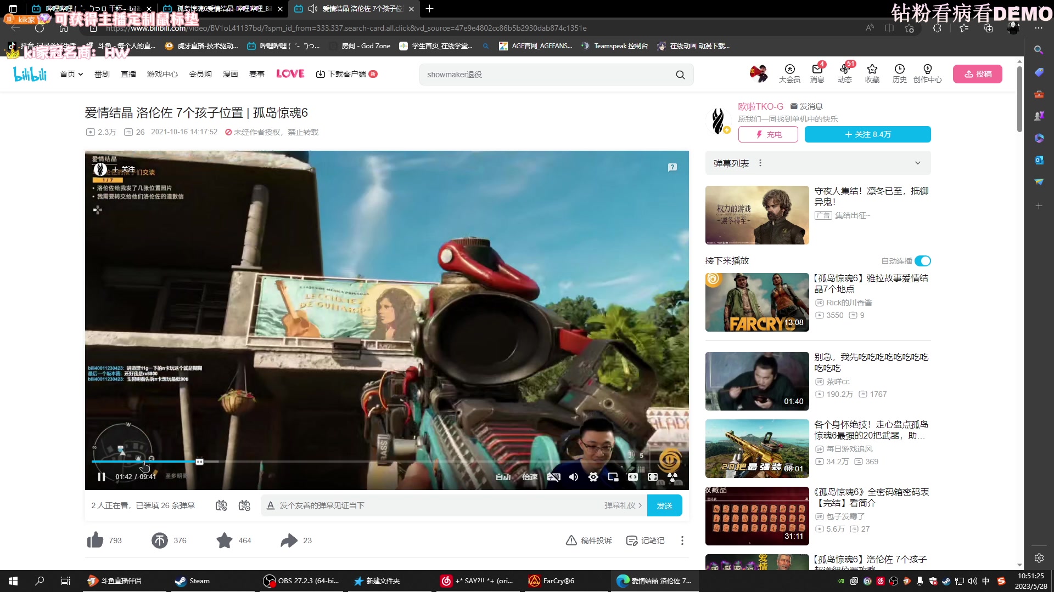Open the 会员购 header item
The width and height of the screenshot is (1054, 592).
tap(200, 74)
